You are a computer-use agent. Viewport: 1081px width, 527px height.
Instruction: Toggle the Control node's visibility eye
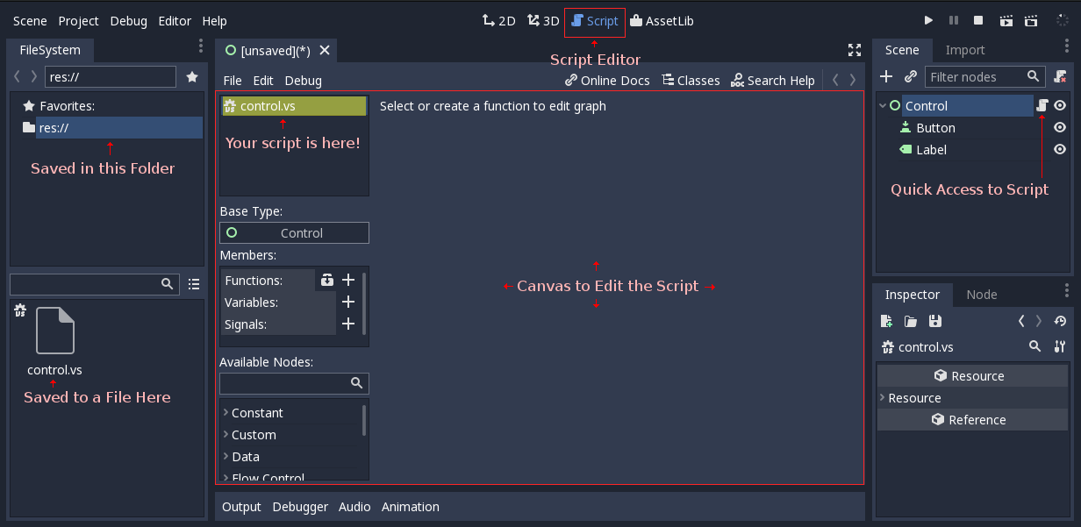1059,104
